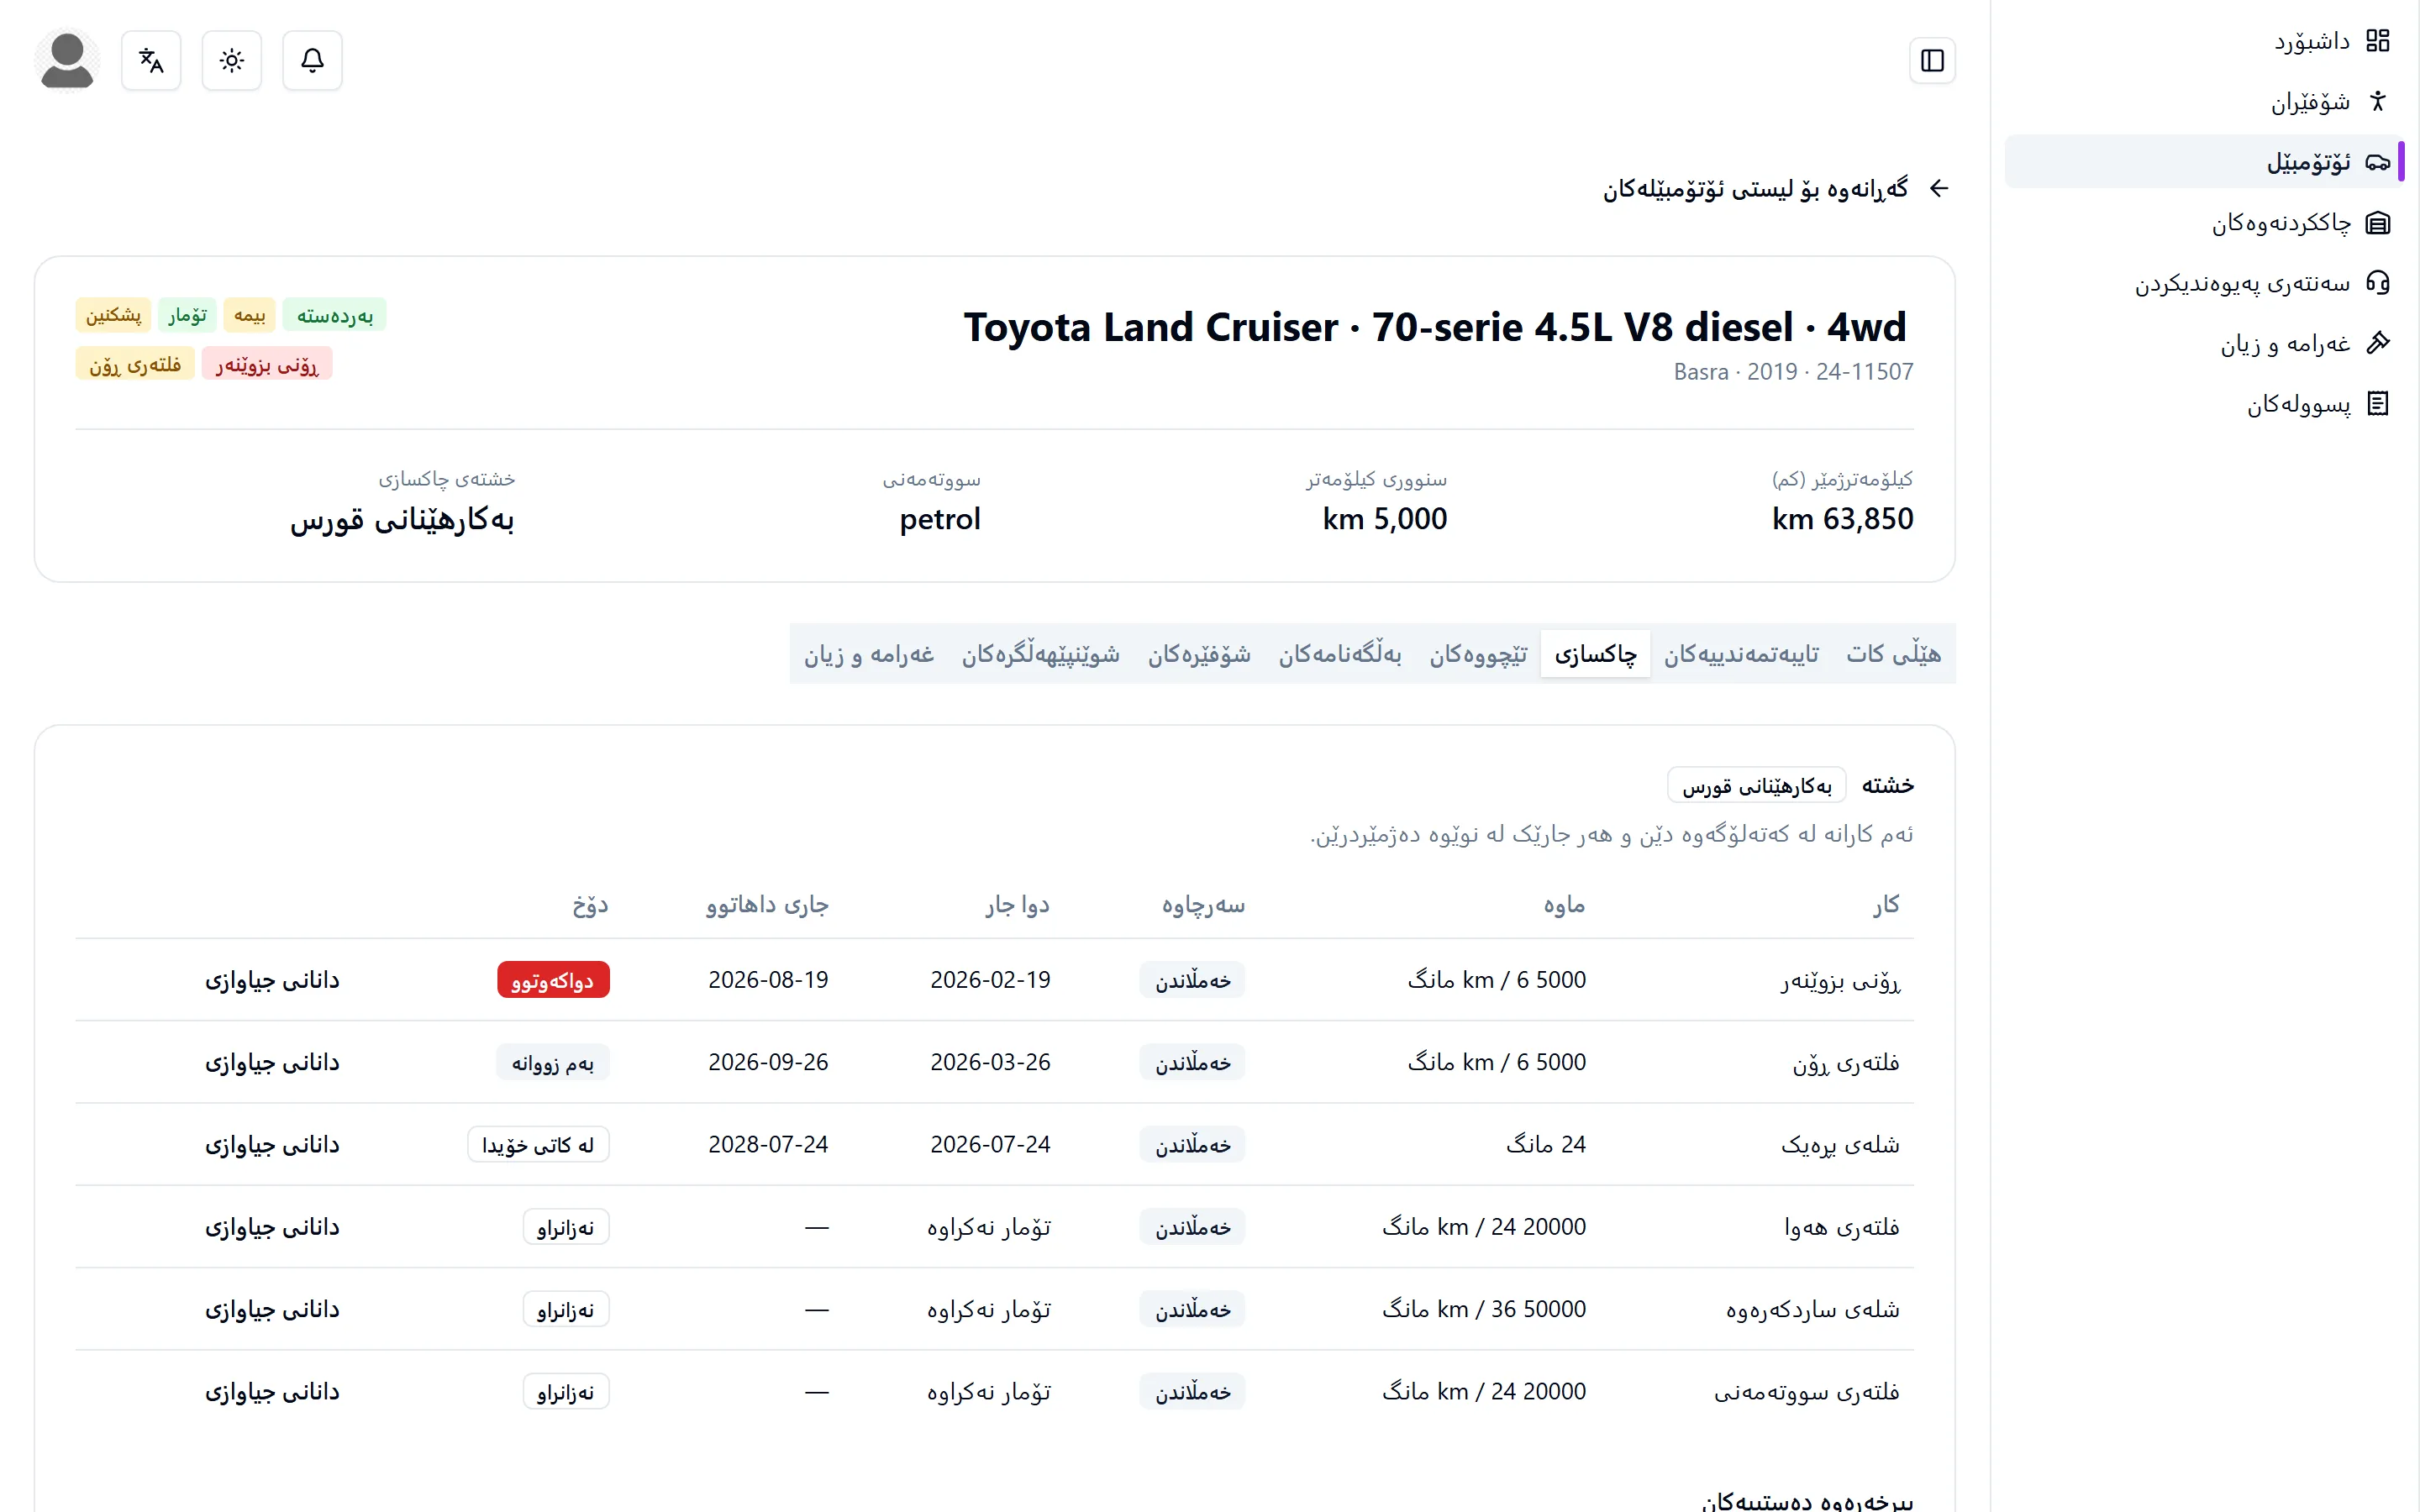This screenshot has width=2420, height=1512.
Task: Open the شۆفێران drivers icon in the sidebar
Action: click(x=2377, y=102)
